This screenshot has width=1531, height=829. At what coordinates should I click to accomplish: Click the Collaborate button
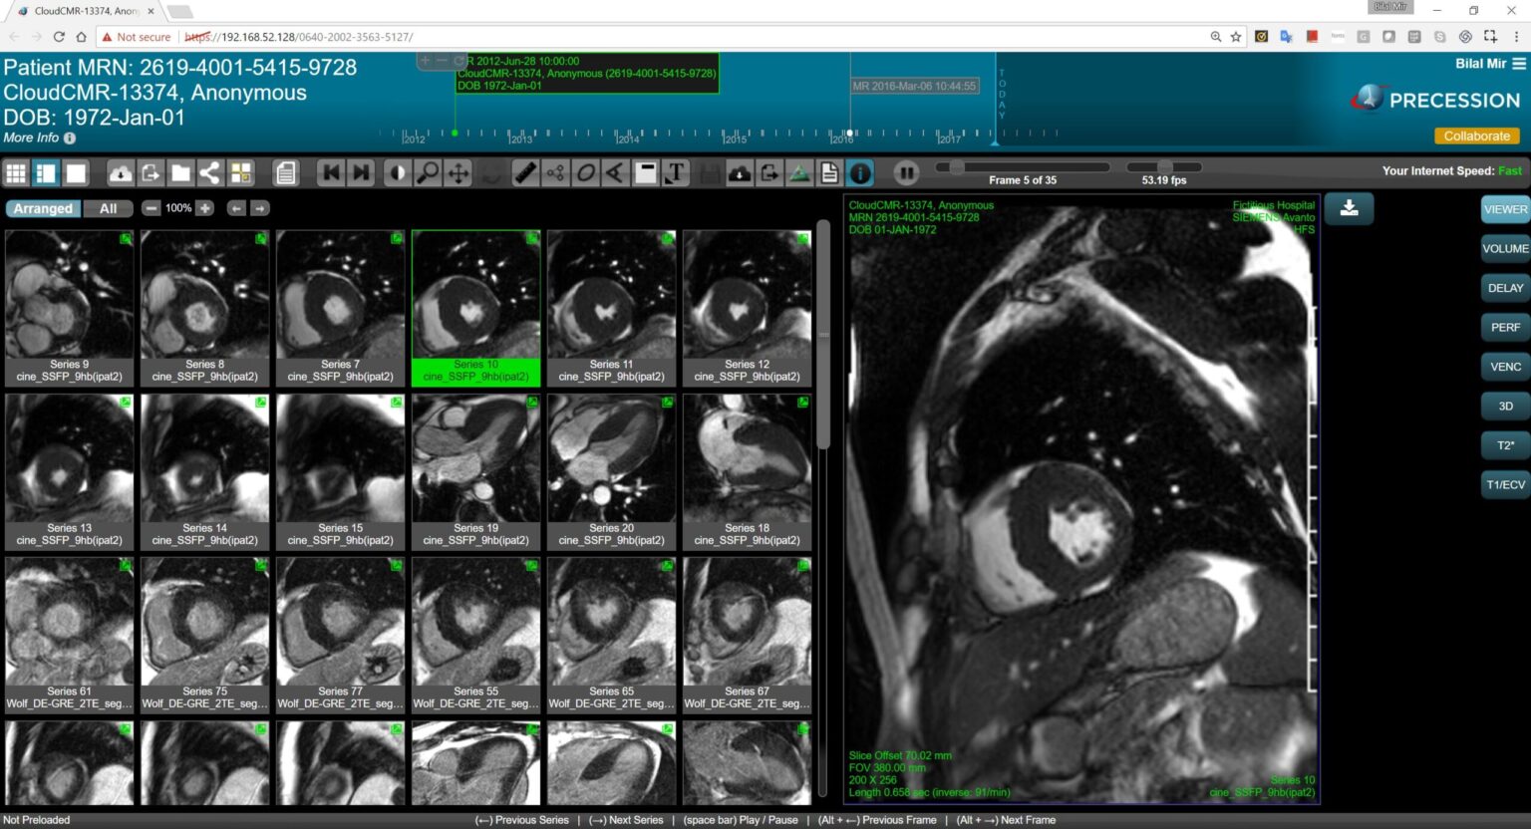(1476, 136)
